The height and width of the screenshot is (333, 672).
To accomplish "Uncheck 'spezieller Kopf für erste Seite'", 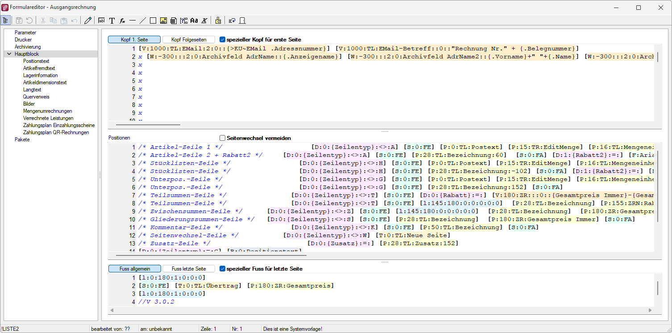I will [223, 40].
